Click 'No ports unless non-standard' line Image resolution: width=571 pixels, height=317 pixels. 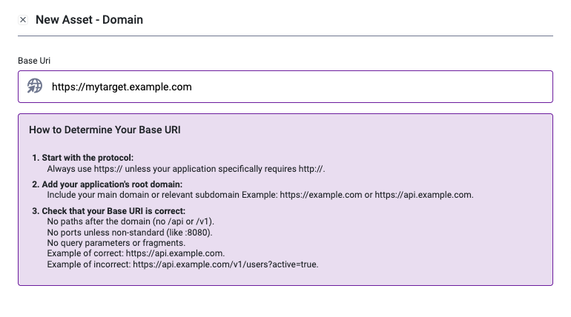(130, 233)
